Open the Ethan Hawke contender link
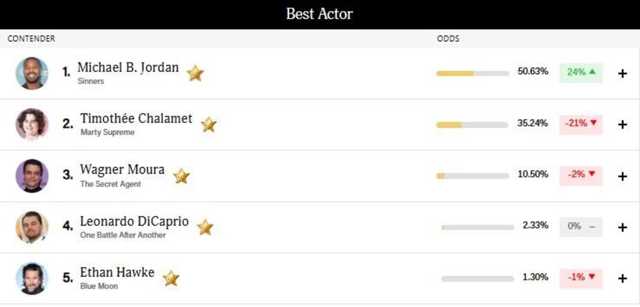The width and height of the screenshot is (640, 307). coord(117,272)
